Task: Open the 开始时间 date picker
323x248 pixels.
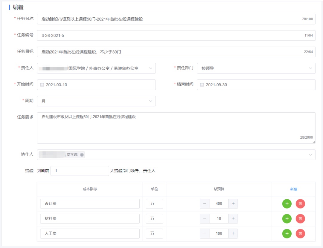Action: [96, 85]
